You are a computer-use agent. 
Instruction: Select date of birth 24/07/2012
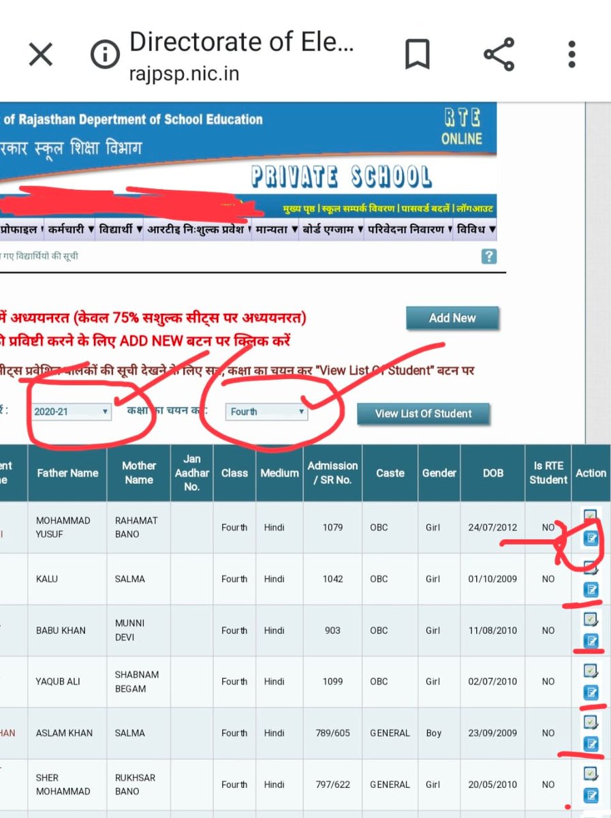pyautogui.click(x=492, y=528)
